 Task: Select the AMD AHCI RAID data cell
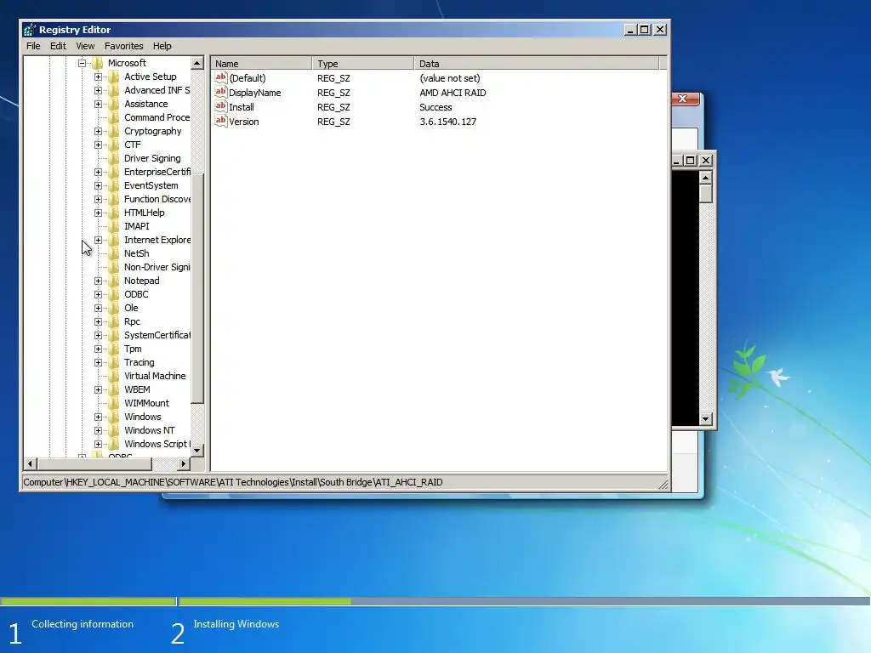pos(453,93)
